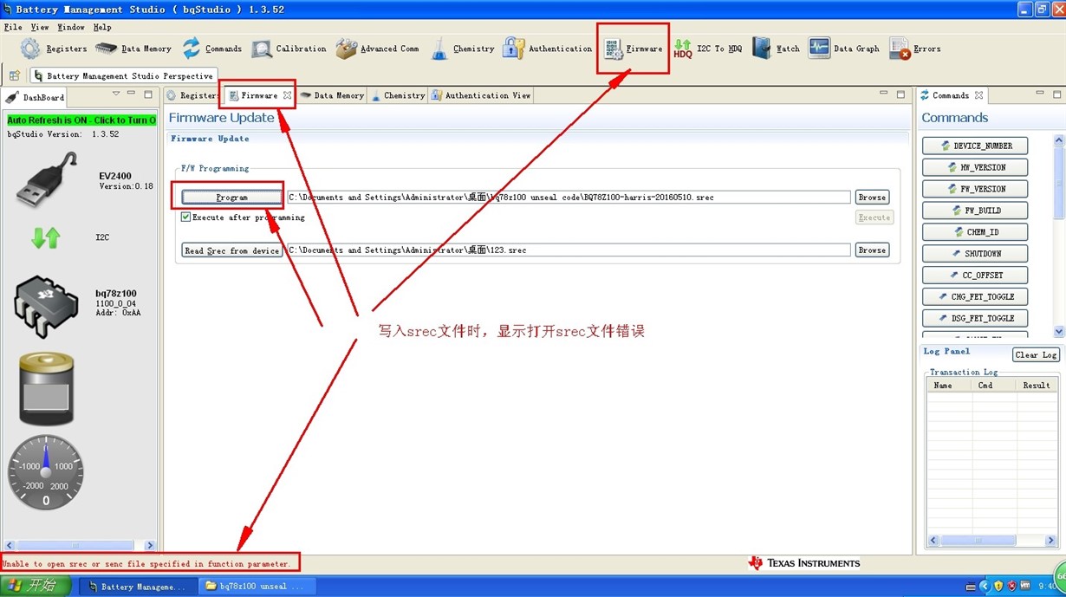Send the HW_VERSION command
Screen dimensions: 1066x597
pos(975,167)
